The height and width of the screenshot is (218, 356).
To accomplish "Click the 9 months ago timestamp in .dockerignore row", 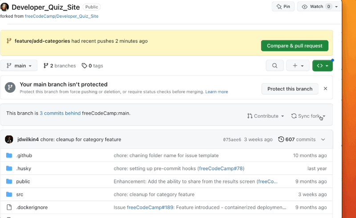I will click(311, 207).
